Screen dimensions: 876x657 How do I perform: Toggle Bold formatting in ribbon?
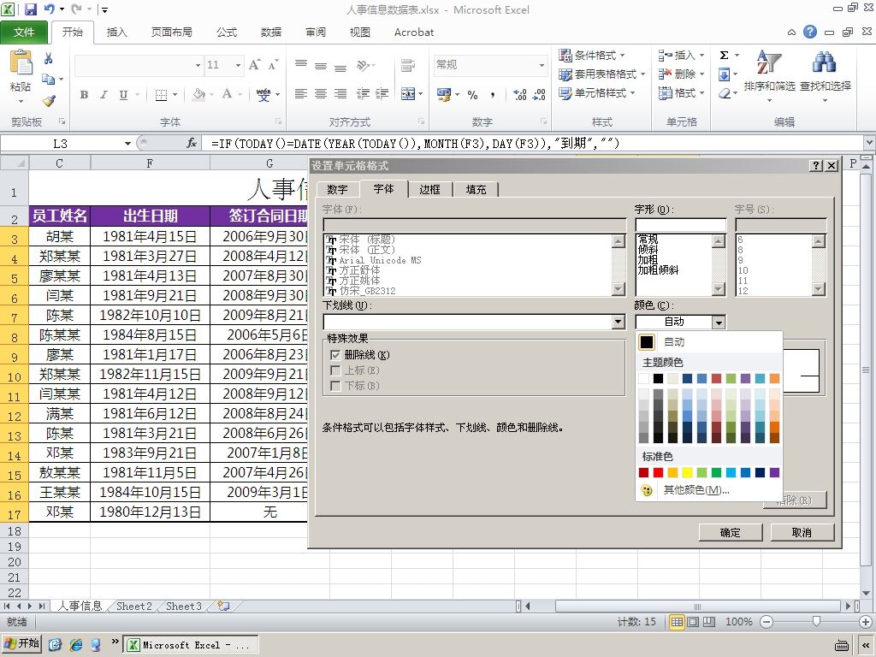click(84, 94)
